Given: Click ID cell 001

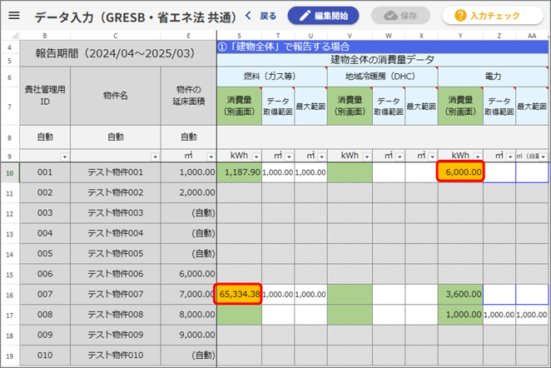Looking at the screenshot, I should click(45, 172).
